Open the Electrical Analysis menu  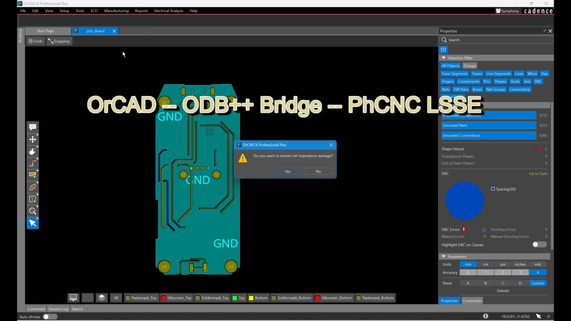(169, 11)
